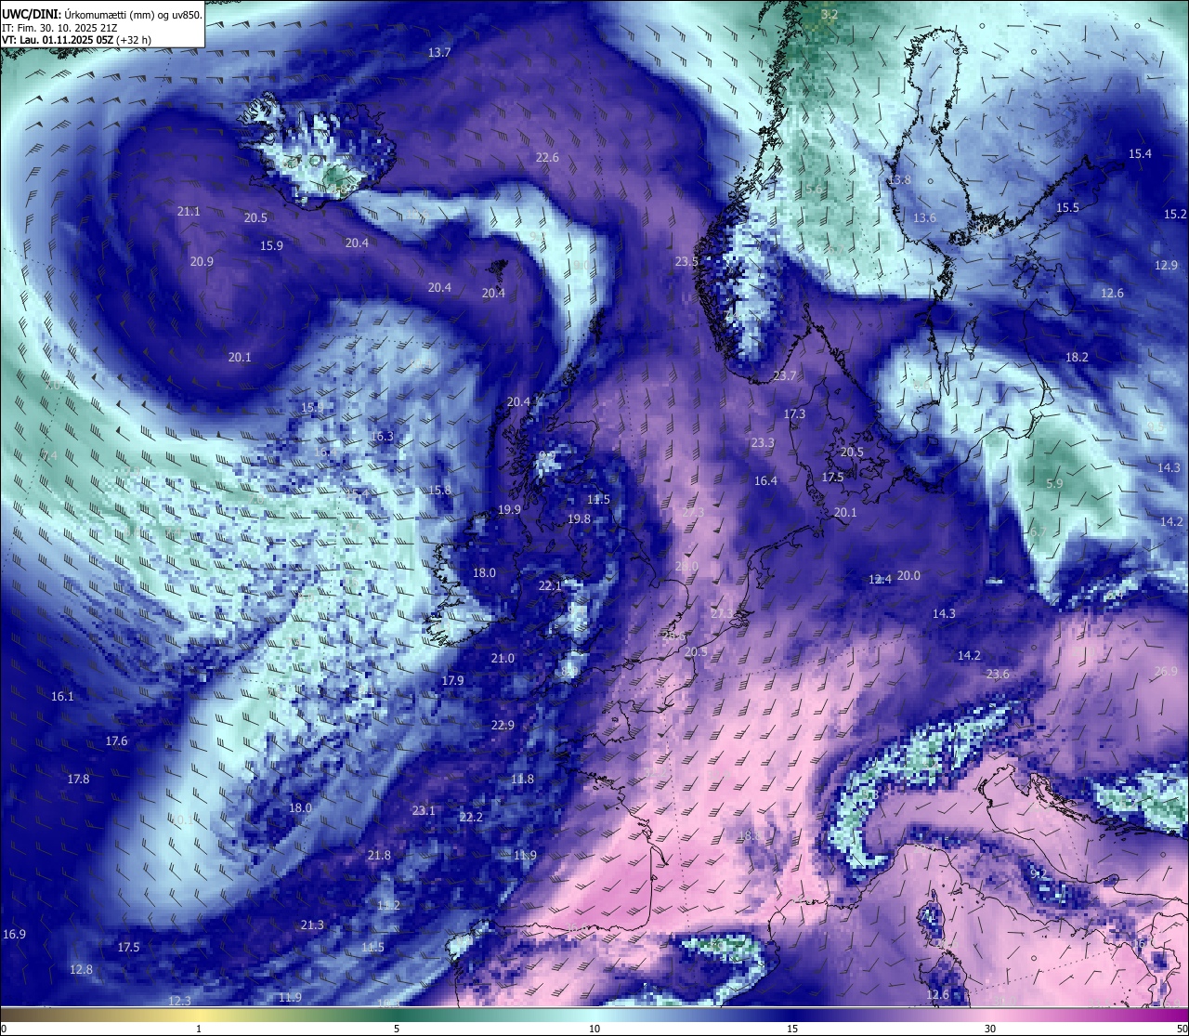Click the map value 15.2
1189x1036 pixels.
(x=1175, y=215)
